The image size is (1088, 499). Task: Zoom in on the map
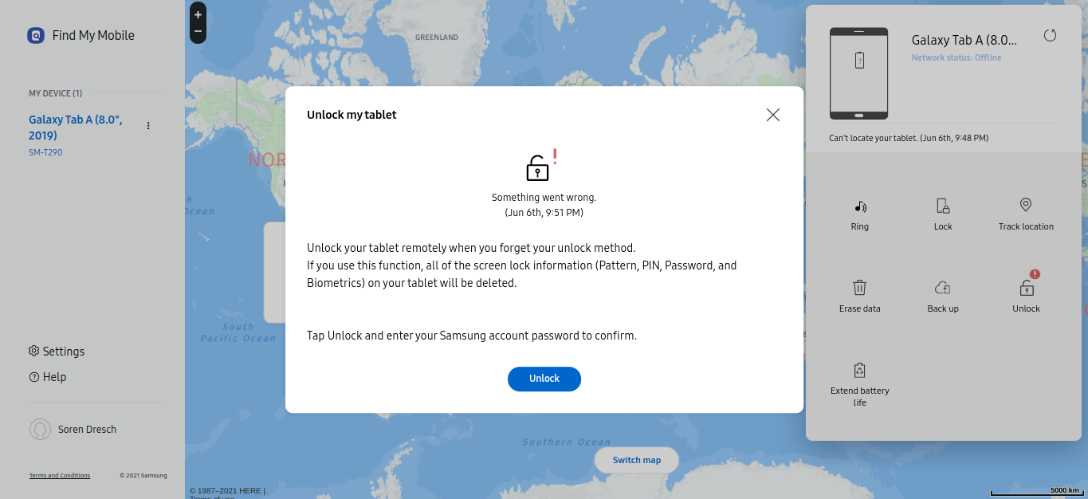197,14
